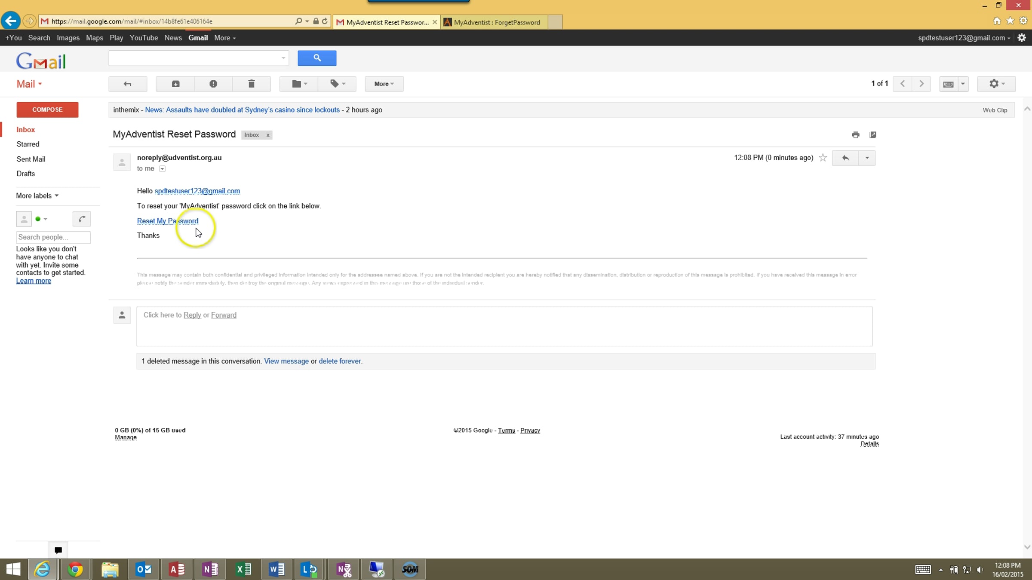Open Outlook from taskbar
1032x580 pixels.
pyautogui.click(x=144, y=569)
